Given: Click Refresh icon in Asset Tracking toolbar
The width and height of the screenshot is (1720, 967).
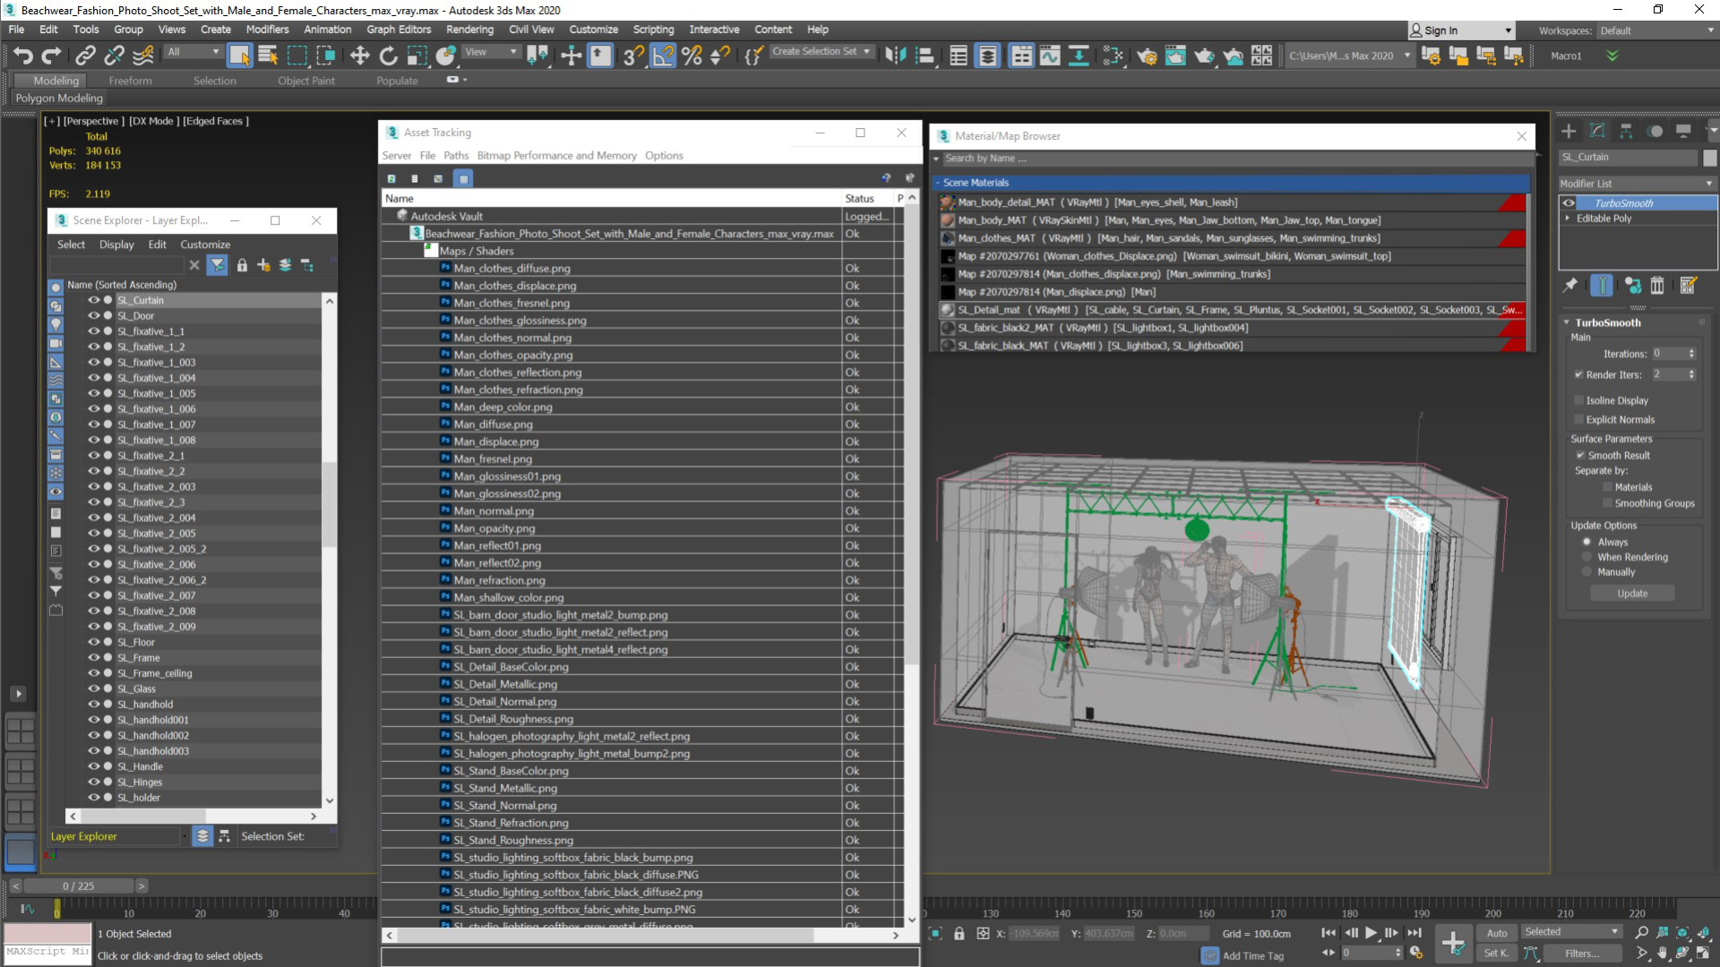Looking at the screenshot, I should 391,178.
